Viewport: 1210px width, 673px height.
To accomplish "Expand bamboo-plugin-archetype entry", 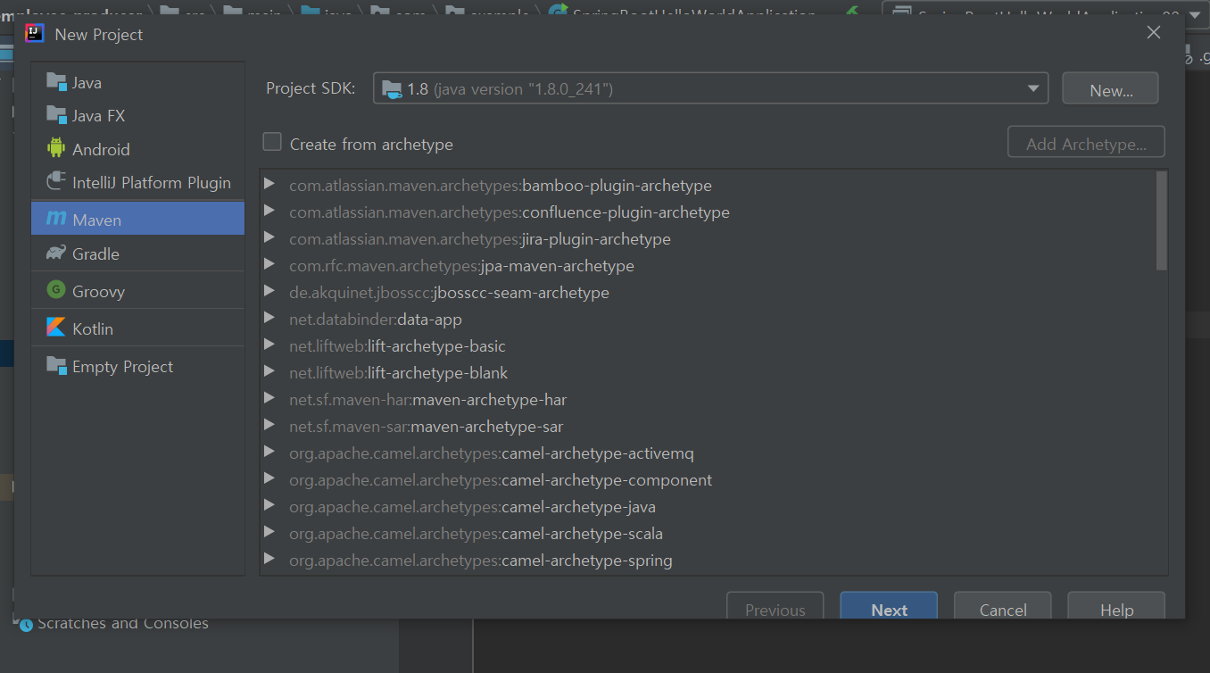I will coord(269,185).
